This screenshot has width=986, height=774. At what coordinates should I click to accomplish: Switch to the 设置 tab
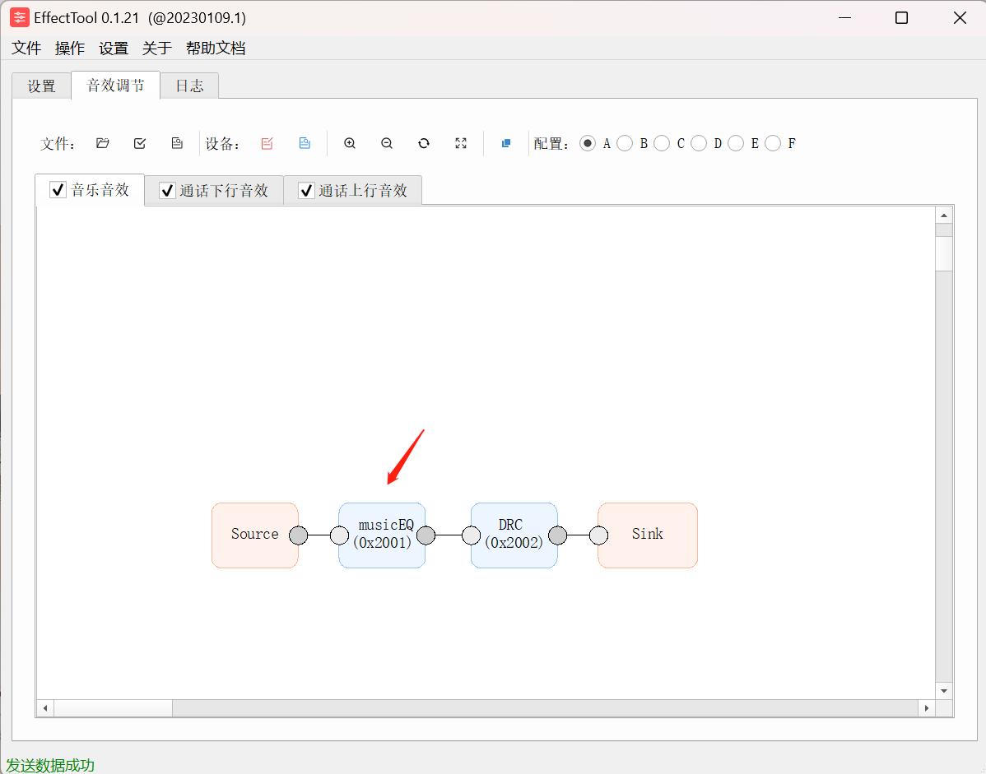(41, 86)
